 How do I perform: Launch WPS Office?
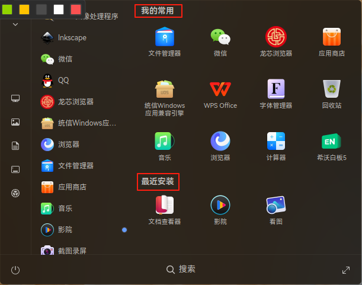click(x=220, y=94)
